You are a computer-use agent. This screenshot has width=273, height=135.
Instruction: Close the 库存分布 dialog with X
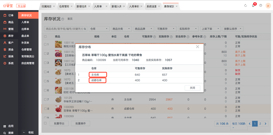point(198,47)
